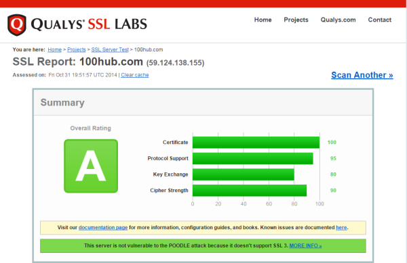Open the Projects navigation menu item
407x263 pixels.
pos(296,20)
